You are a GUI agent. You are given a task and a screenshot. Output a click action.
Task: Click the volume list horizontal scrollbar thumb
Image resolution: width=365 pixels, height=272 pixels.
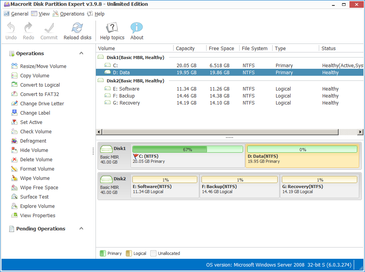[x=221, y=132]
